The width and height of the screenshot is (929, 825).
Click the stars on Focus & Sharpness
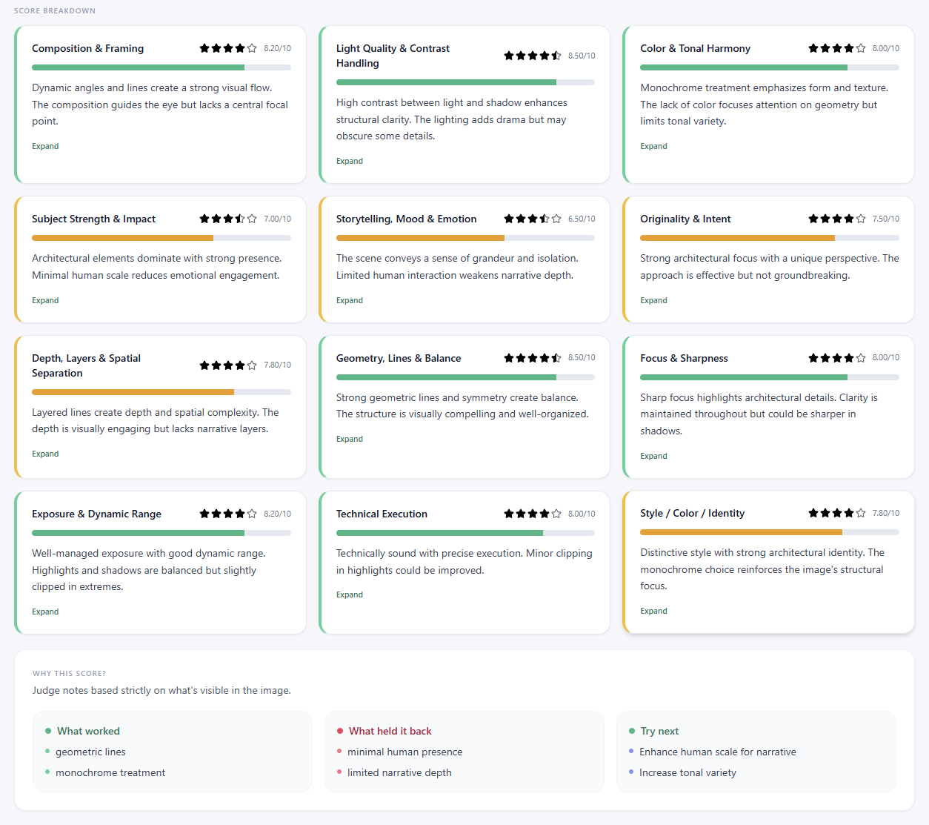pyautogui.click(x=837, y=358)
